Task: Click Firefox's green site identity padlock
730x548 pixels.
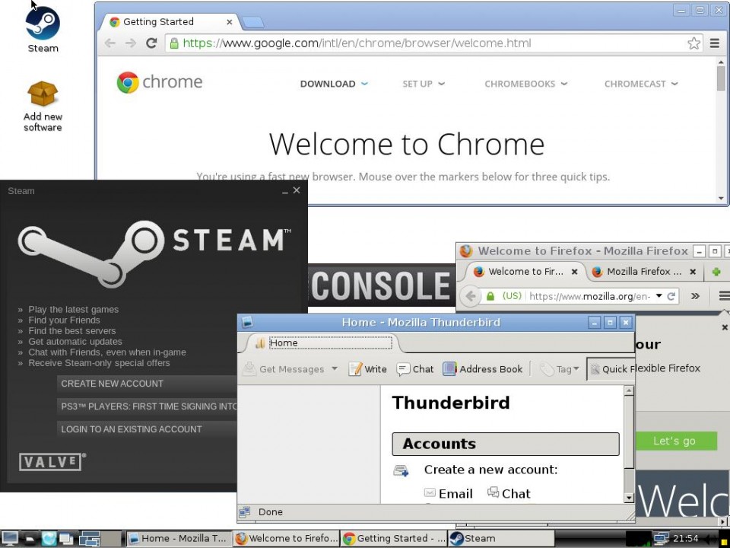Action: point(490,296)
